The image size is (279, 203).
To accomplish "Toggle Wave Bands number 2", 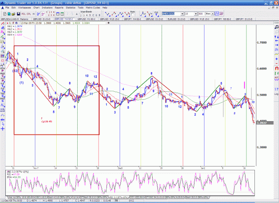I will tap(81, 15).
